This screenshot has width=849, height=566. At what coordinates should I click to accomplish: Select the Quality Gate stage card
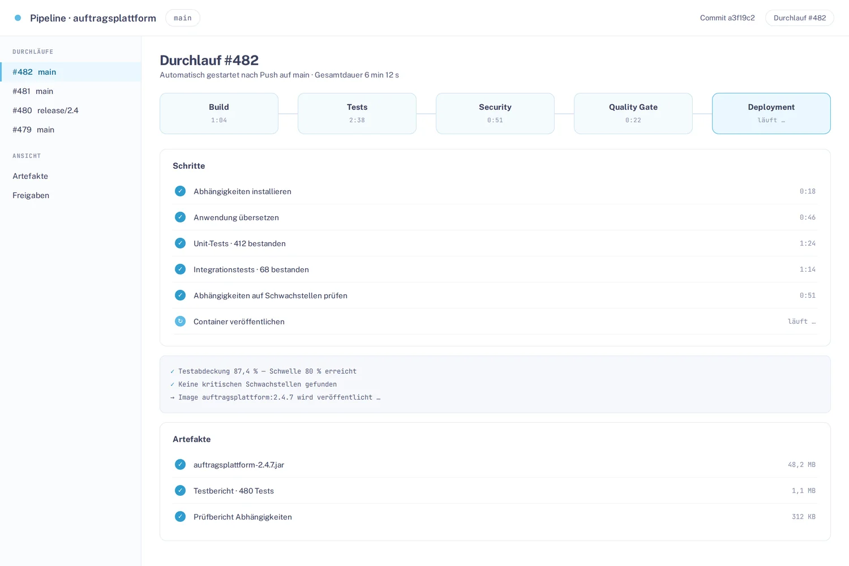(x=633, y=113)
